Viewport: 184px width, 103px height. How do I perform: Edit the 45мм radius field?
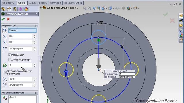point(20,79)
